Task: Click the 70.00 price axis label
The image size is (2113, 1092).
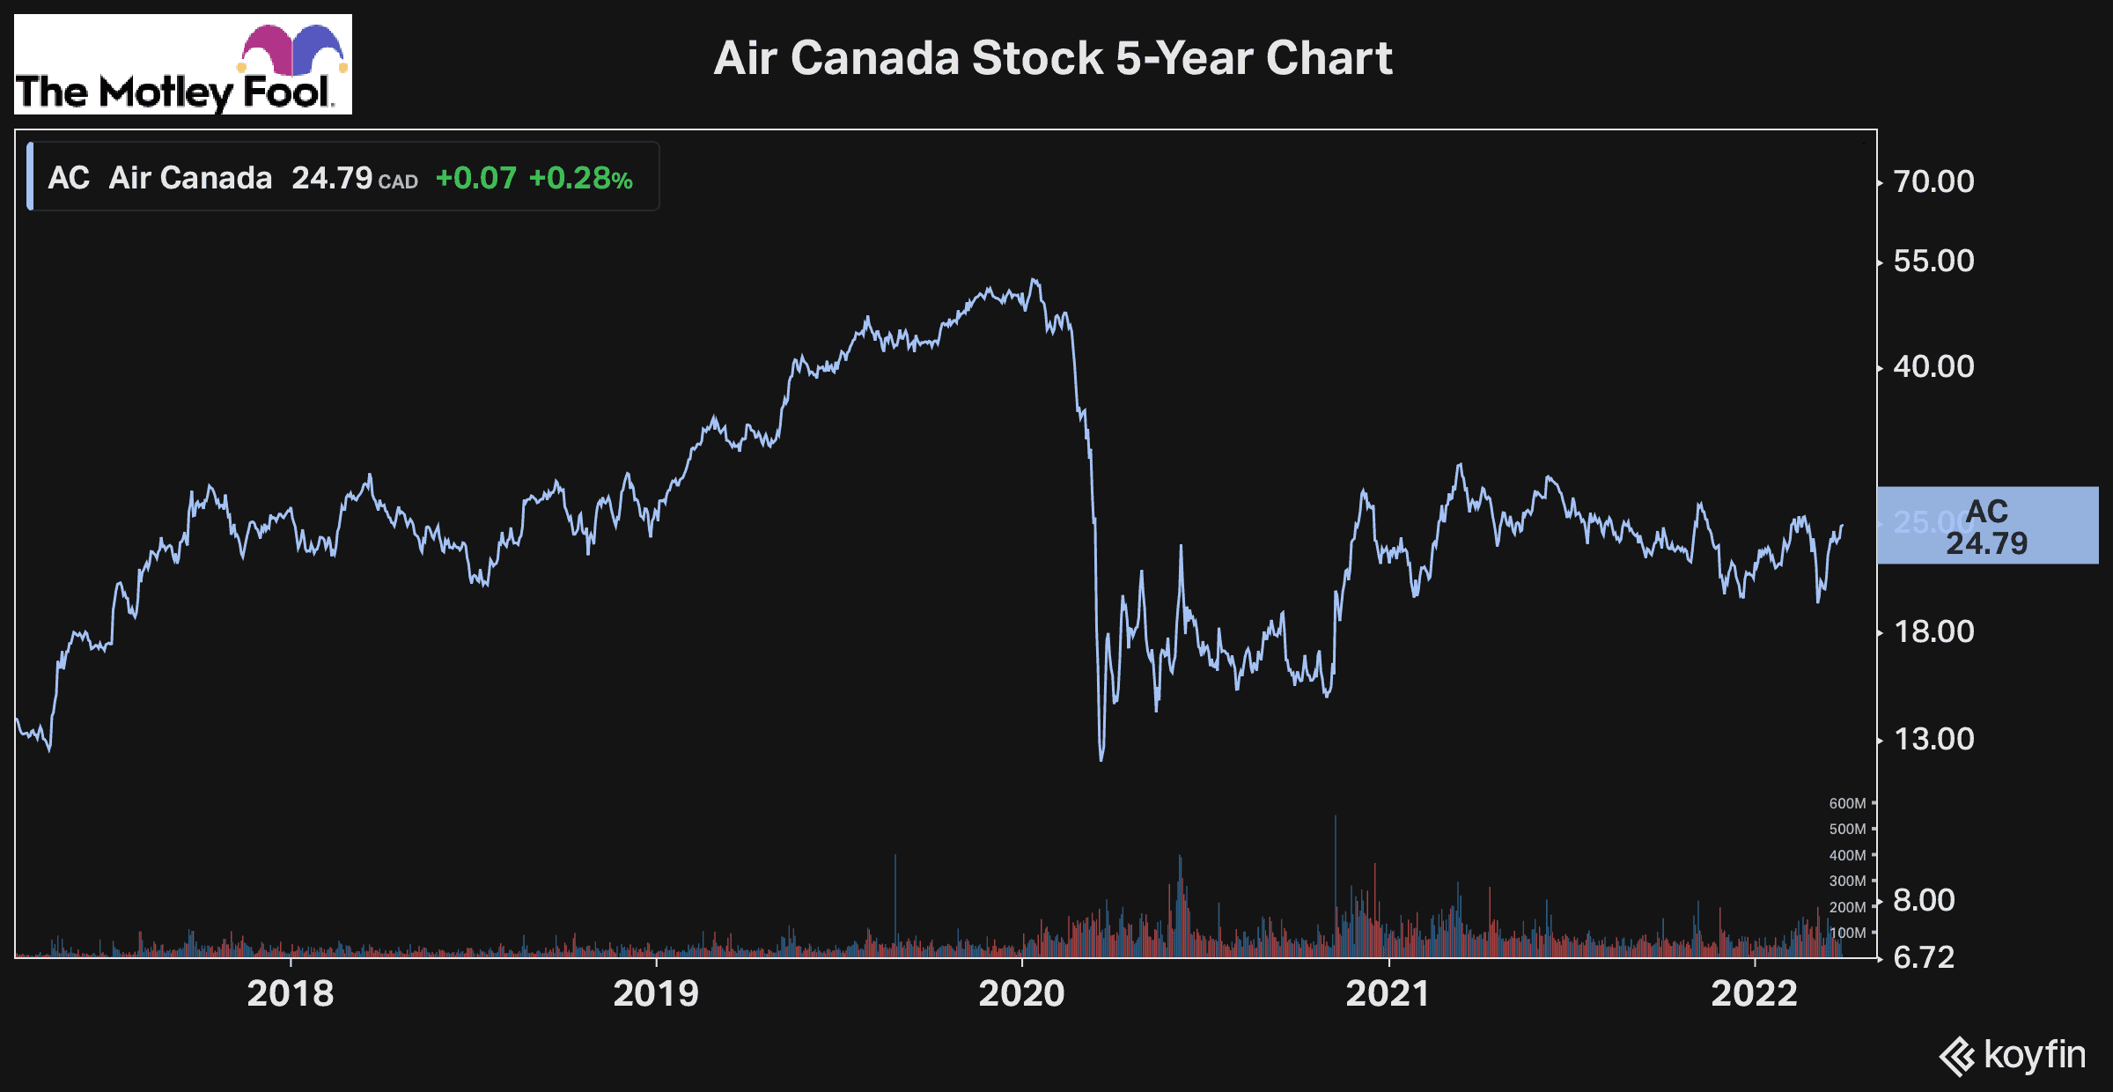Action: point(1933,181)
